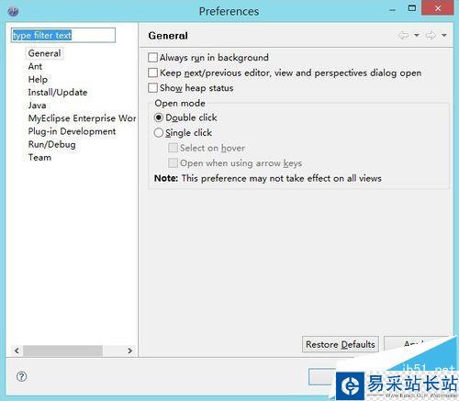
Task: Click the tree scrollbar left arrow
Action: click(17, 351)
